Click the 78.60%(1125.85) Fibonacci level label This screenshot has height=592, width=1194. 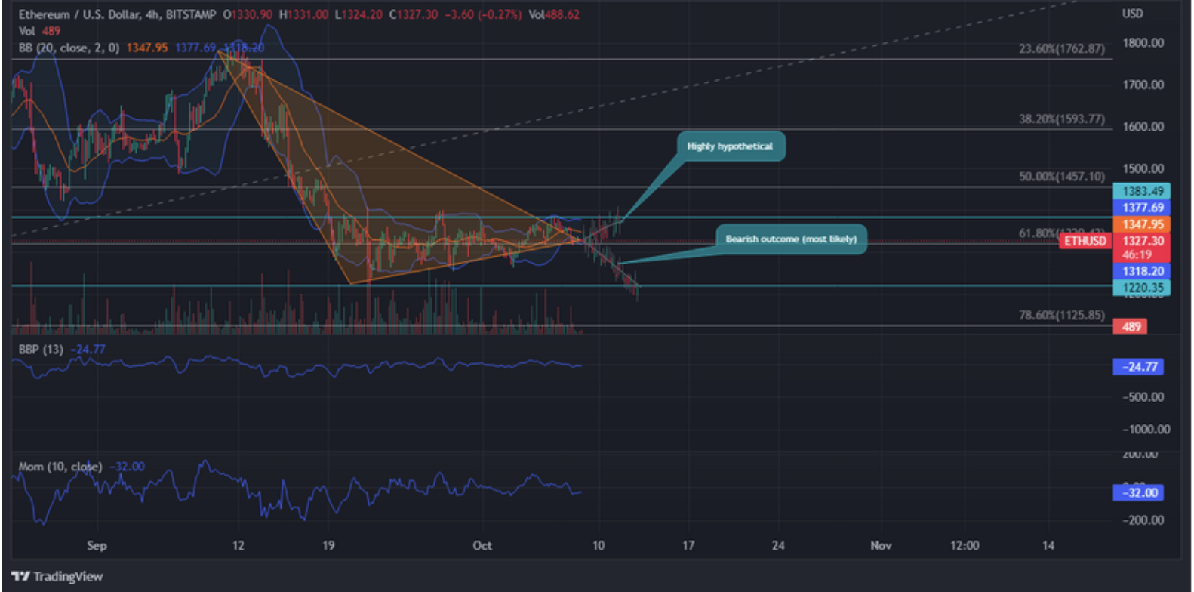pos(1062,316)
